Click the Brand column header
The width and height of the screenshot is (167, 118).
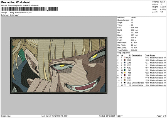click(x=153, y=55)
